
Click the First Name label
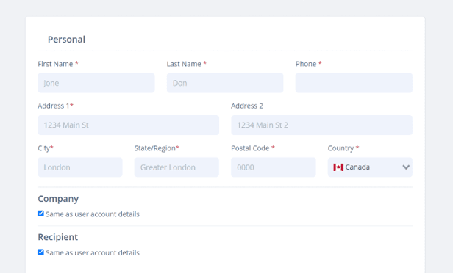pyautogui.click(x=58, y=64)
